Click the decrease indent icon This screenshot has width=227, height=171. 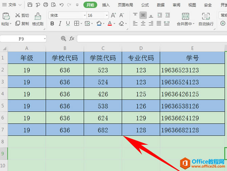[x=160, y=15]
